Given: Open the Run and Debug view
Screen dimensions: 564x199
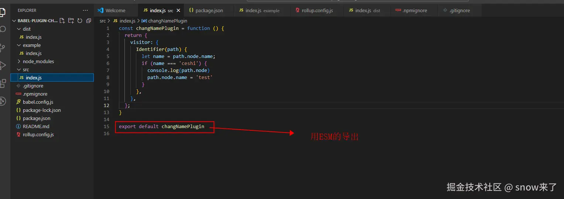Looking at the screenshot, I should [x=3, y=65].
